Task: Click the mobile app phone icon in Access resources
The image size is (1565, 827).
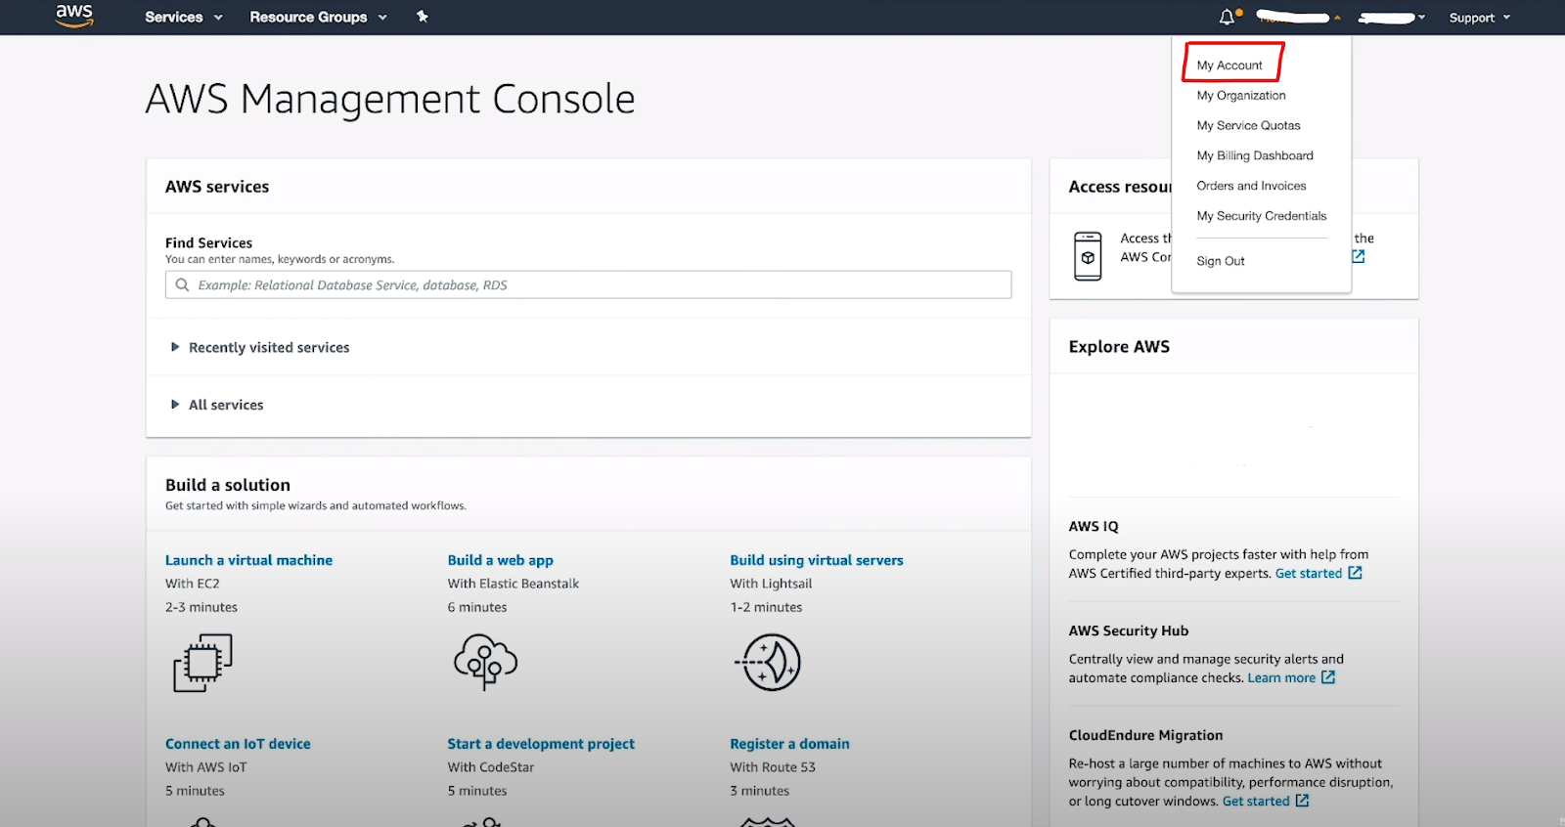Action: click(x=1088, y=256)
